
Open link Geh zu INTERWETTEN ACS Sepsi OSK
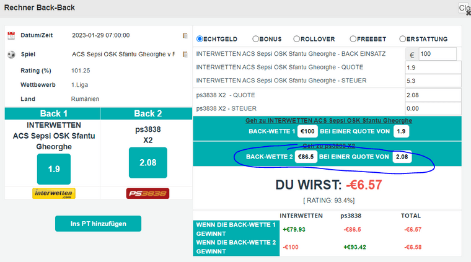click(328, 120)
